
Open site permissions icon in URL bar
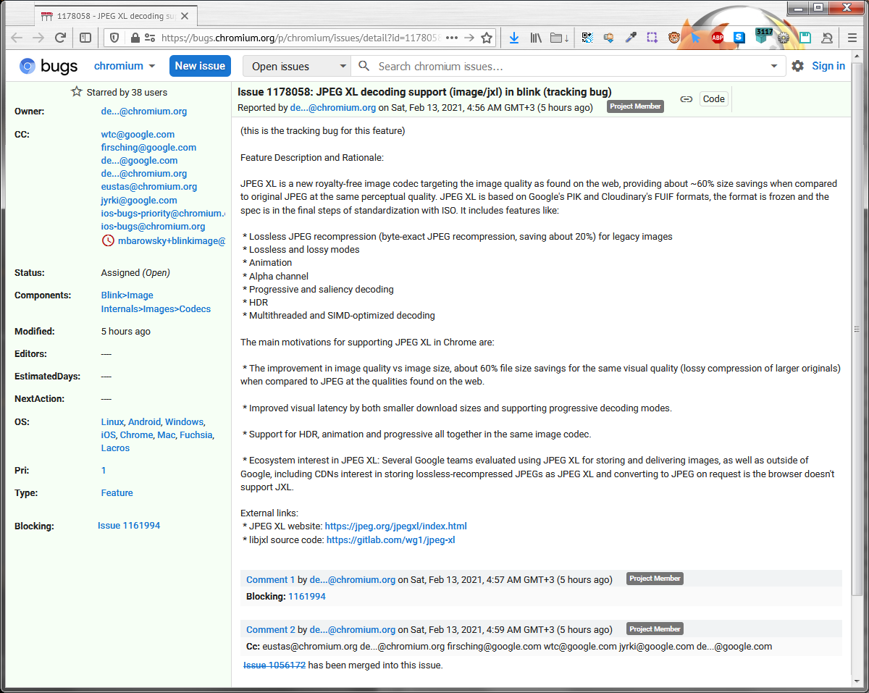[149, 38]
